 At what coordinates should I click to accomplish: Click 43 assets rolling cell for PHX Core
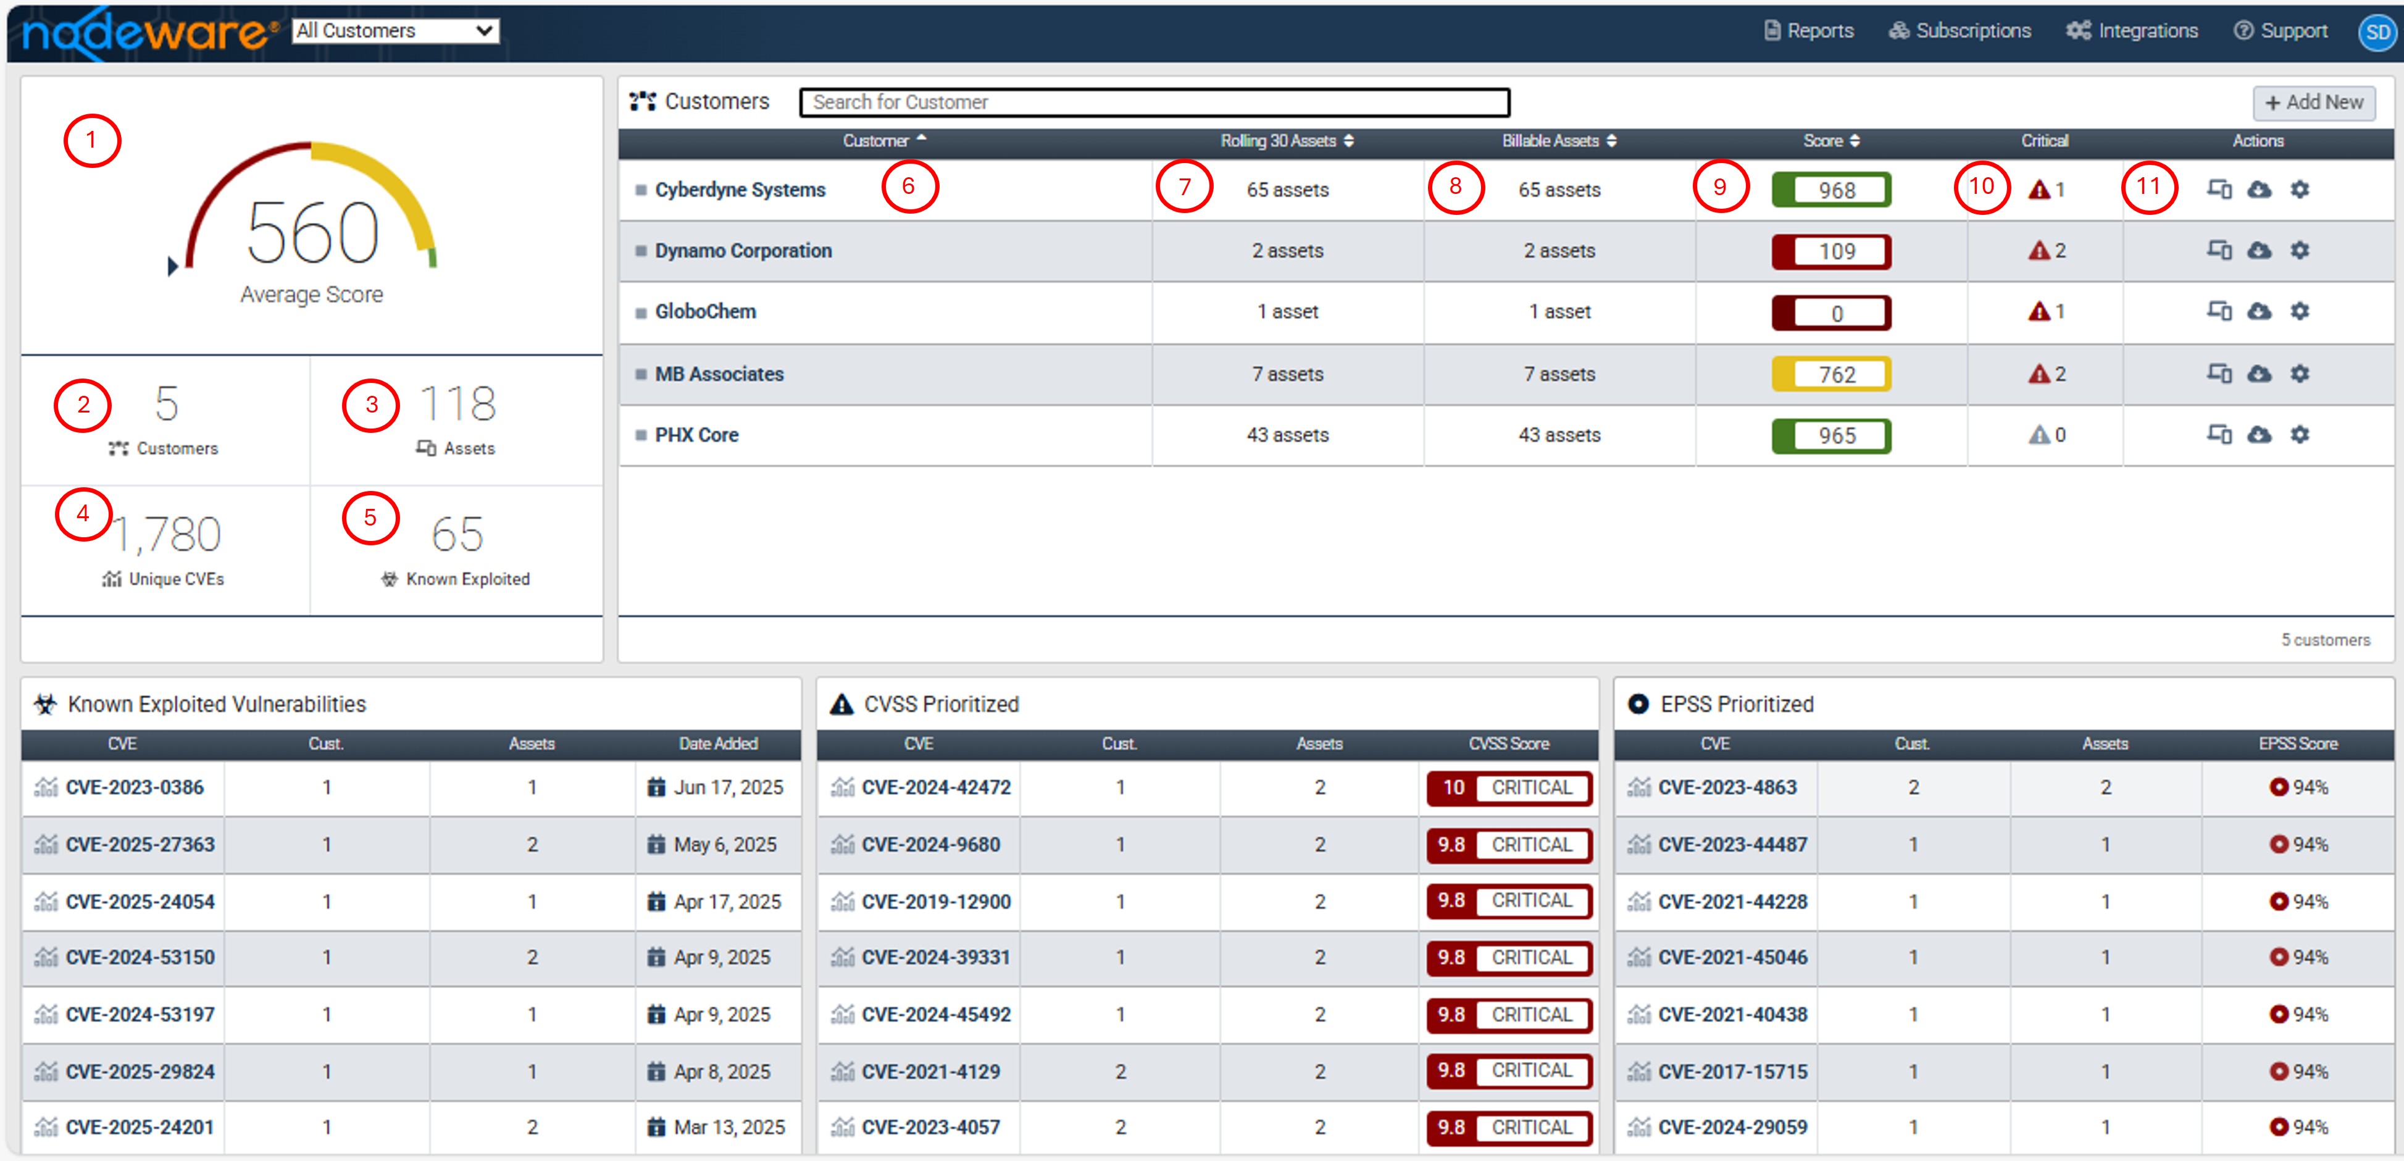[1287, 435]
